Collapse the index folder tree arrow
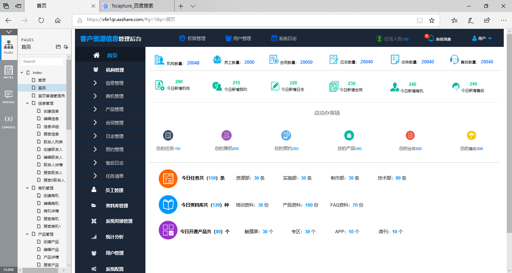Screen dimensions: 512x273 pos(22,72)
